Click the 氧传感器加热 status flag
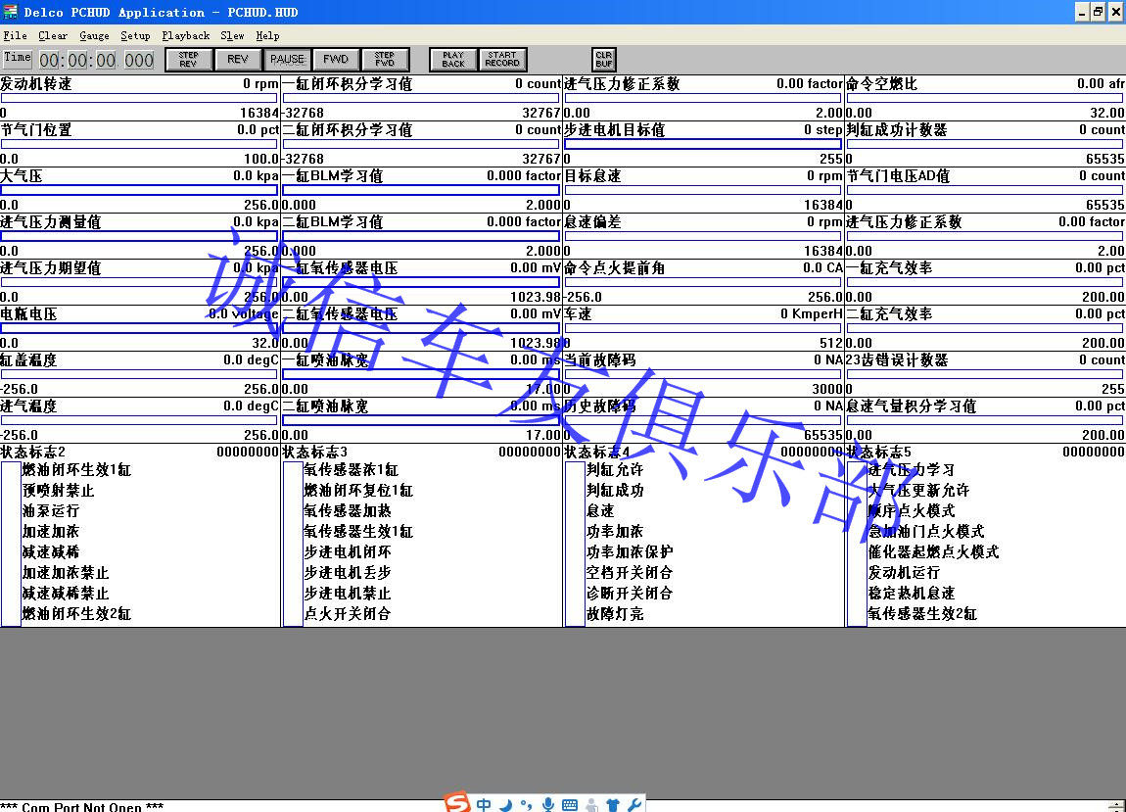The height and width of the screenshot is (812, 1126). pyautogui.click(x=348, y=511)
